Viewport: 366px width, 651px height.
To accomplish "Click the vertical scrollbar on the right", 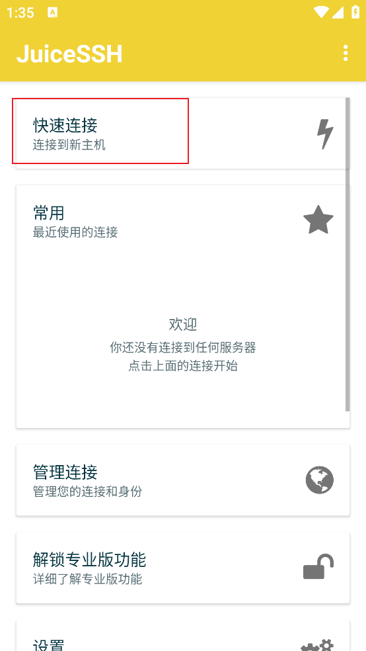I will pos(348,255).
